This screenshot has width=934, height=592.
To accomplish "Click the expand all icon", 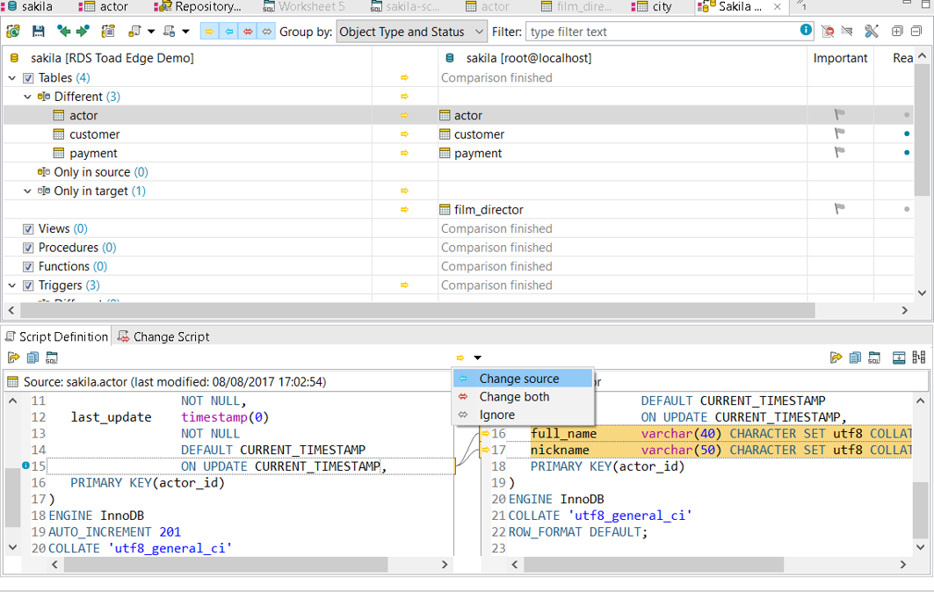I will pyautogui.click(x=897, y=31).
